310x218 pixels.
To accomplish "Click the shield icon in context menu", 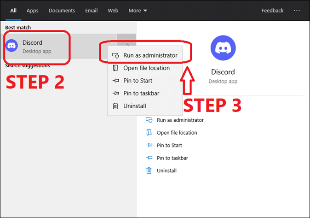I will pos(115,55).
